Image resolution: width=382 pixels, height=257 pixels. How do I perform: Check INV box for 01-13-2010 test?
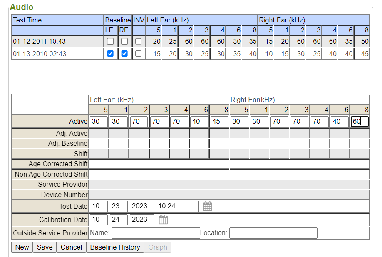pyautogui.click(x=138, y=54)
